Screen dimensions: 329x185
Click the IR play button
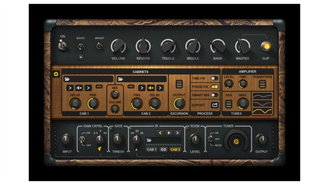click(x=169, y=133)
